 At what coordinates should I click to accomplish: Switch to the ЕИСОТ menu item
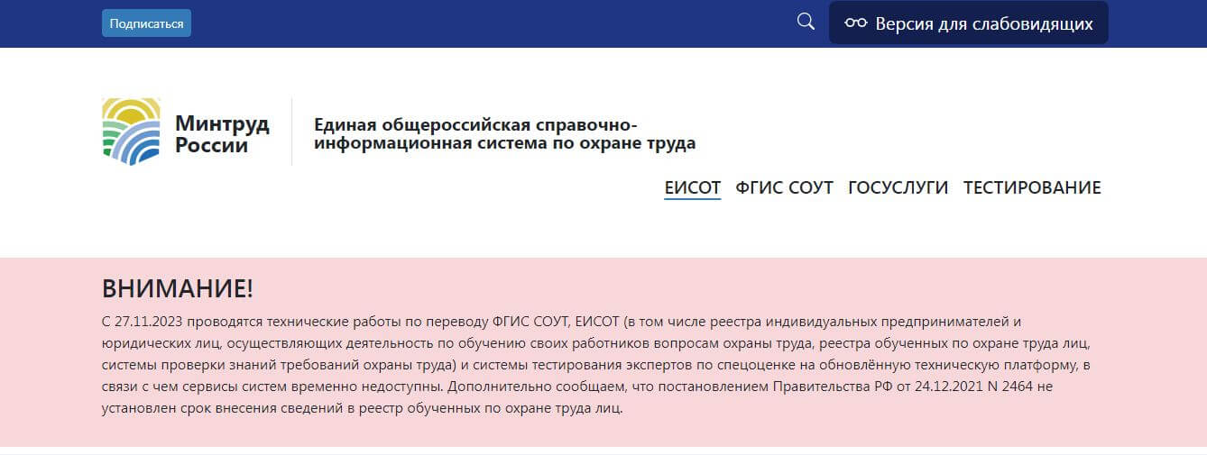point(693,187)
